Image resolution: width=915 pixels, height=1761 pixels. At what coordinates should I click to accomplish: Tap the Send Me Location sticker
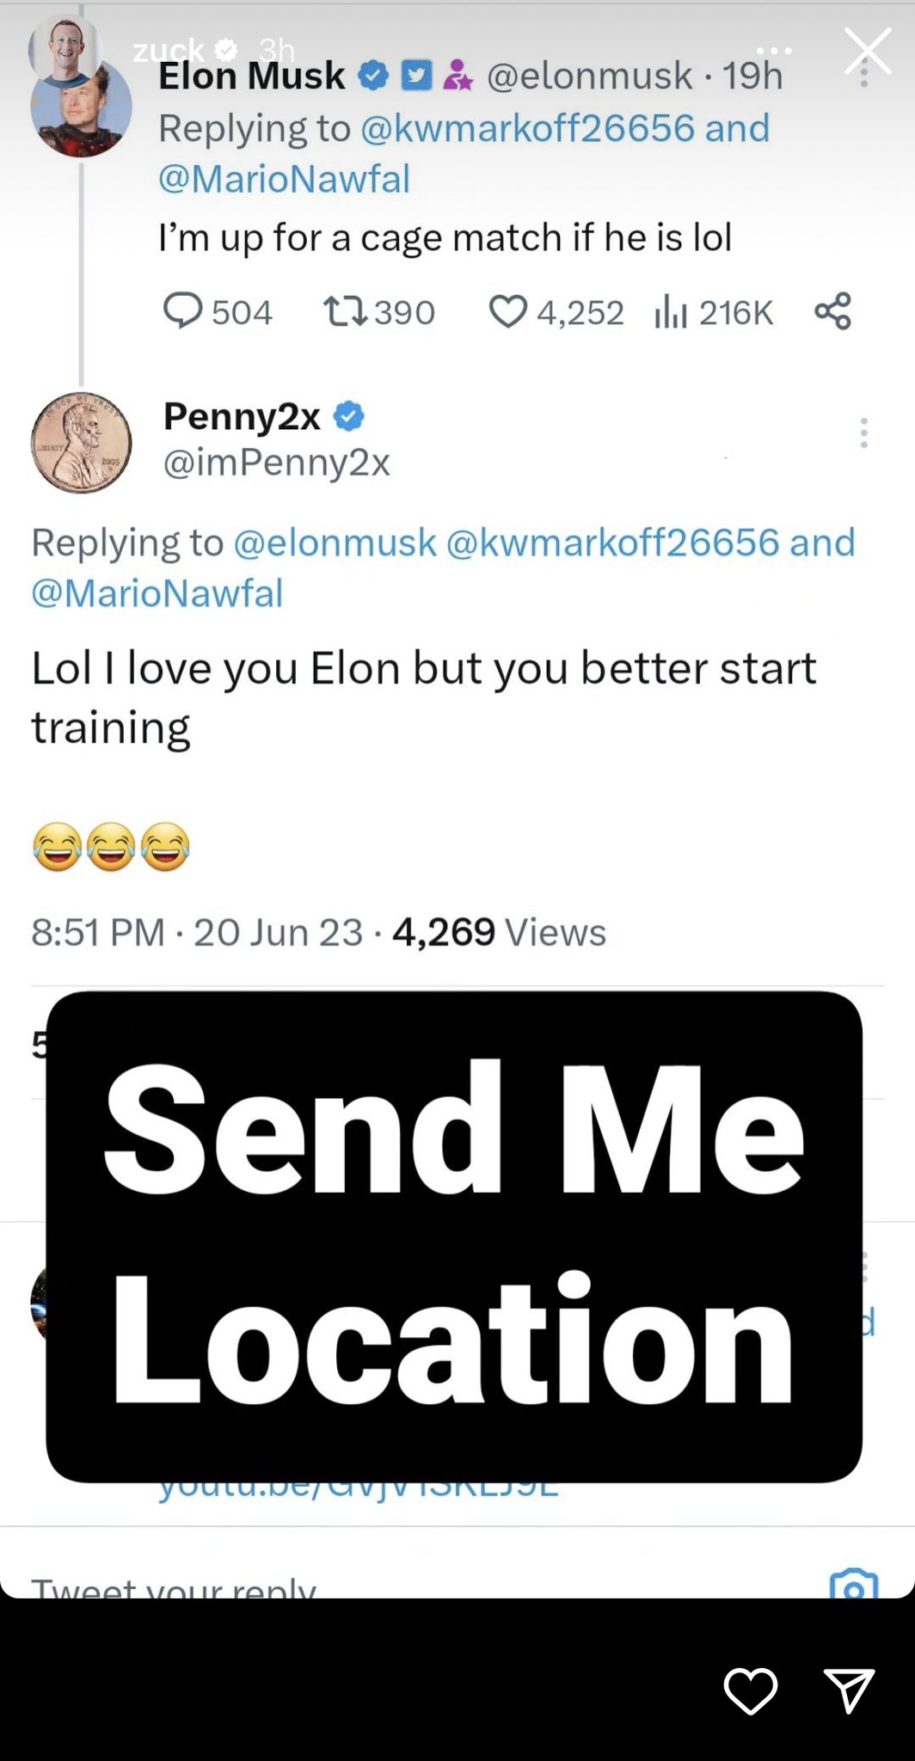coord(454,1236)
